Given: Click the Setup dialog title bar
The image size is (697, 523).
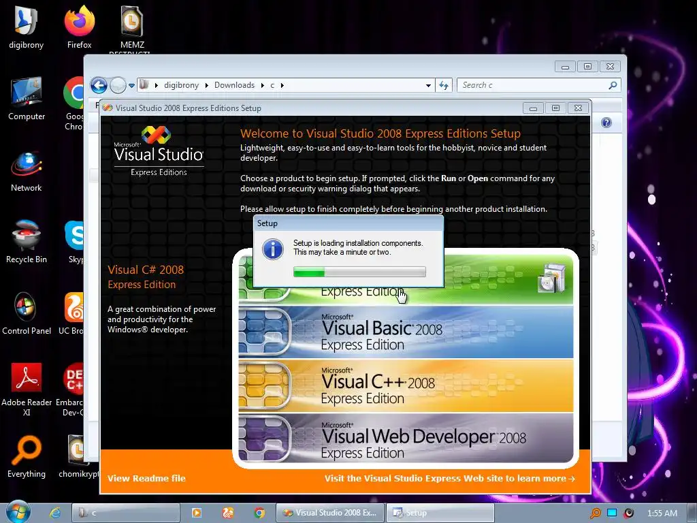Looking at the screenshot, I should 348,223.
